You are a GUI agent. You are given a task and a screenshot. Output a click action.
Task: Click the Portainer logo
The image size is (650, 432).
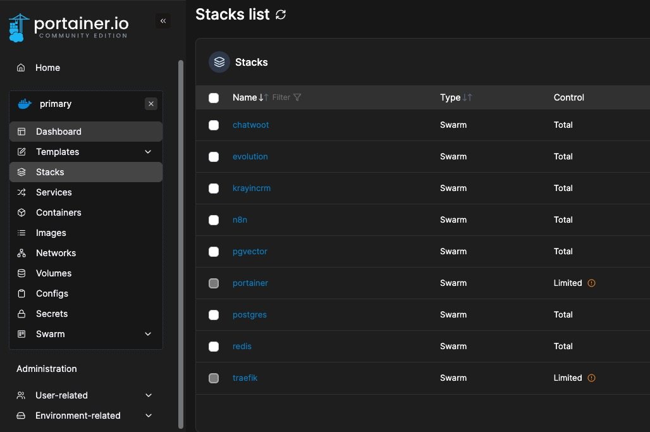click(x=69, y=28)
